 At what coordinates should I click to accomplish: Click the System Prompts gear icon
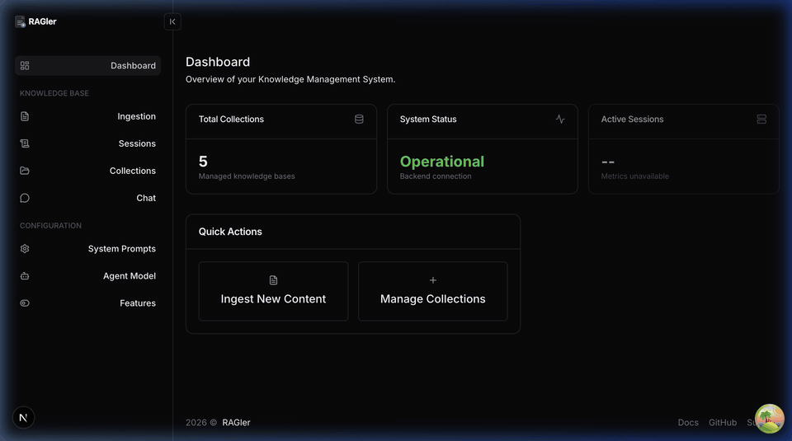tap(25, 249)
